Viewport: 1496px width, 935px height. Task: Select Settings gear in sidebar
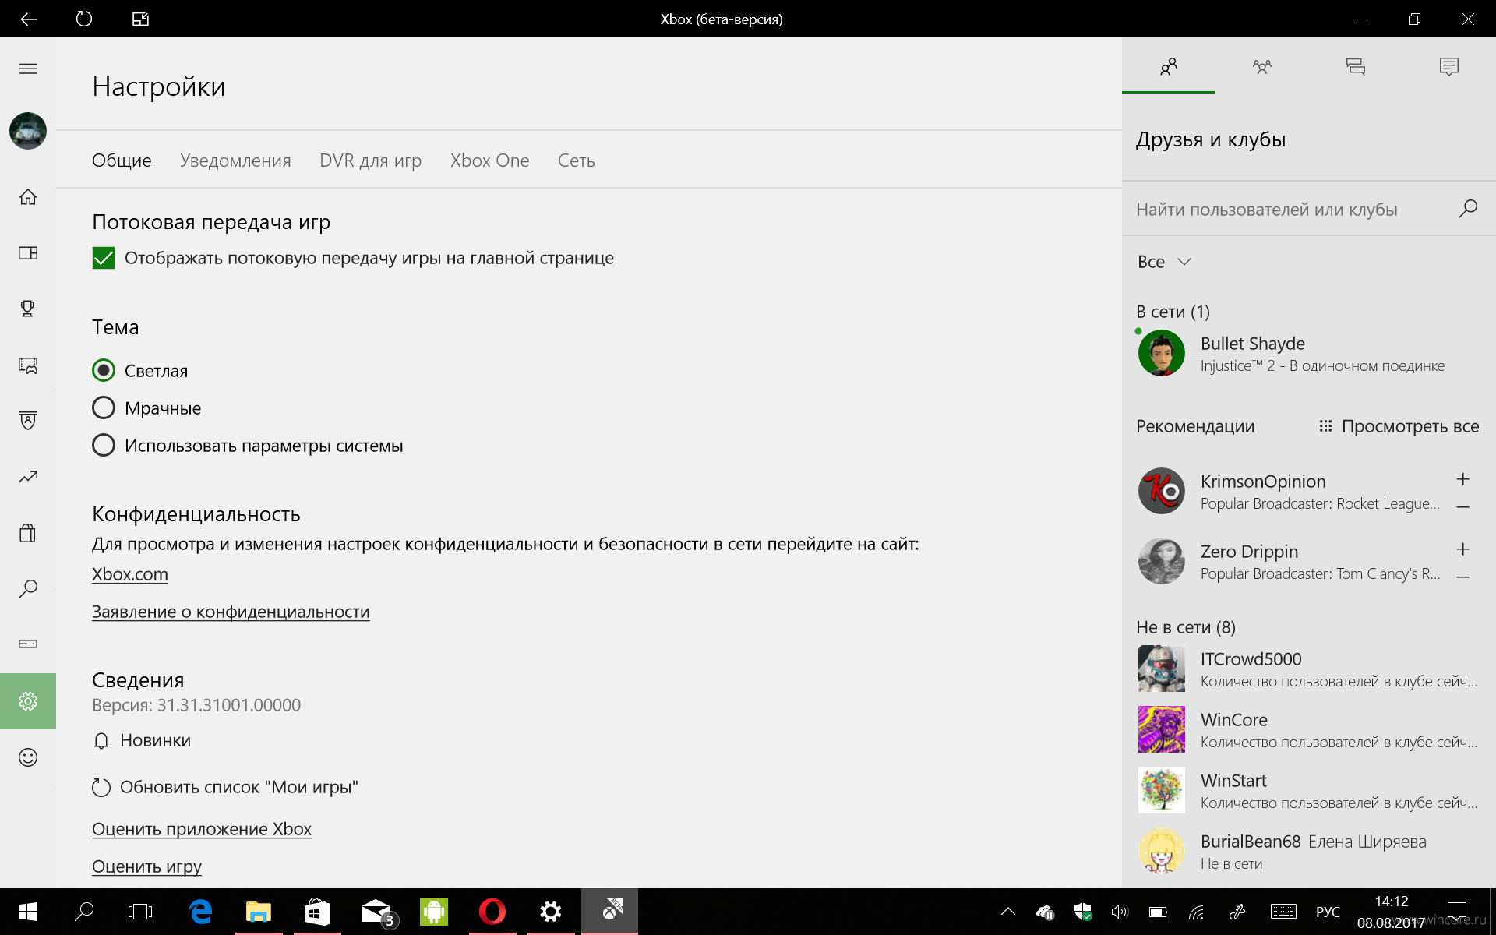click(28, 701)
